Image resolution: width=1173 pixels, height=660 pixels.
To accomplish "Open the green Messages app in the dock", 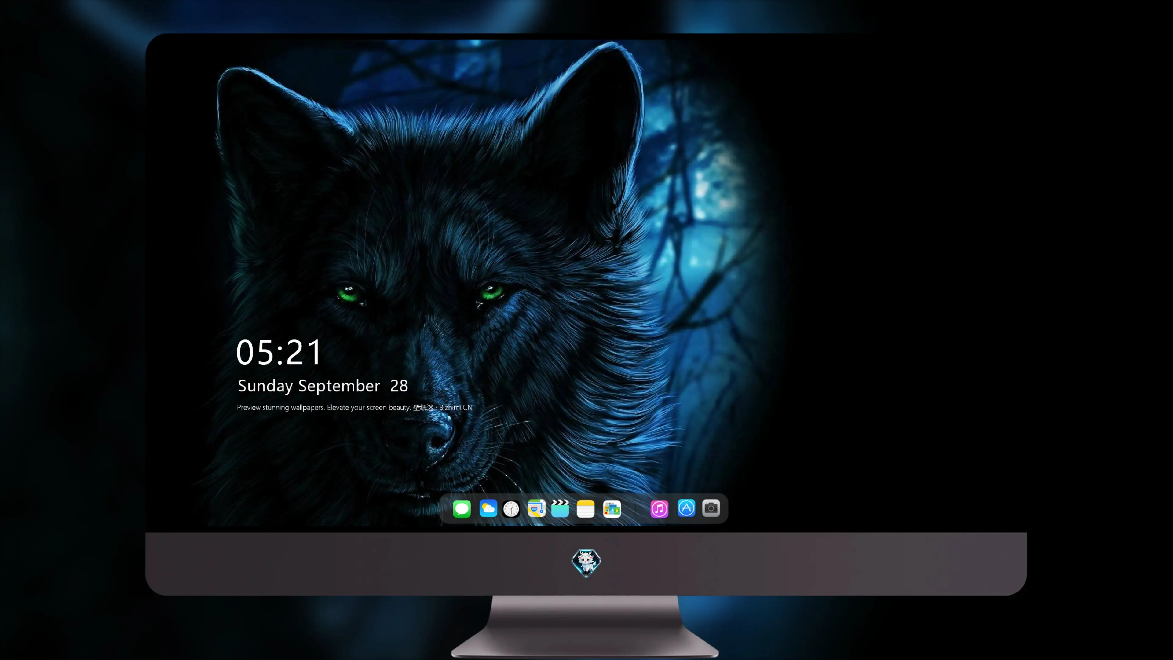I will [x=462, y=508].
